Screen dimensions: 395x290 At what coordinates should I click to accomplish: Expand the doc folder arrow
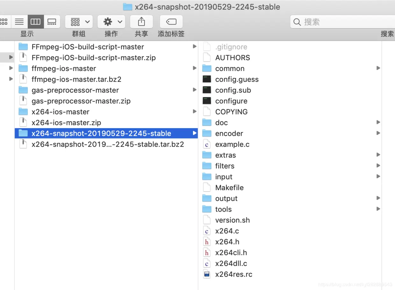[378, 122]
